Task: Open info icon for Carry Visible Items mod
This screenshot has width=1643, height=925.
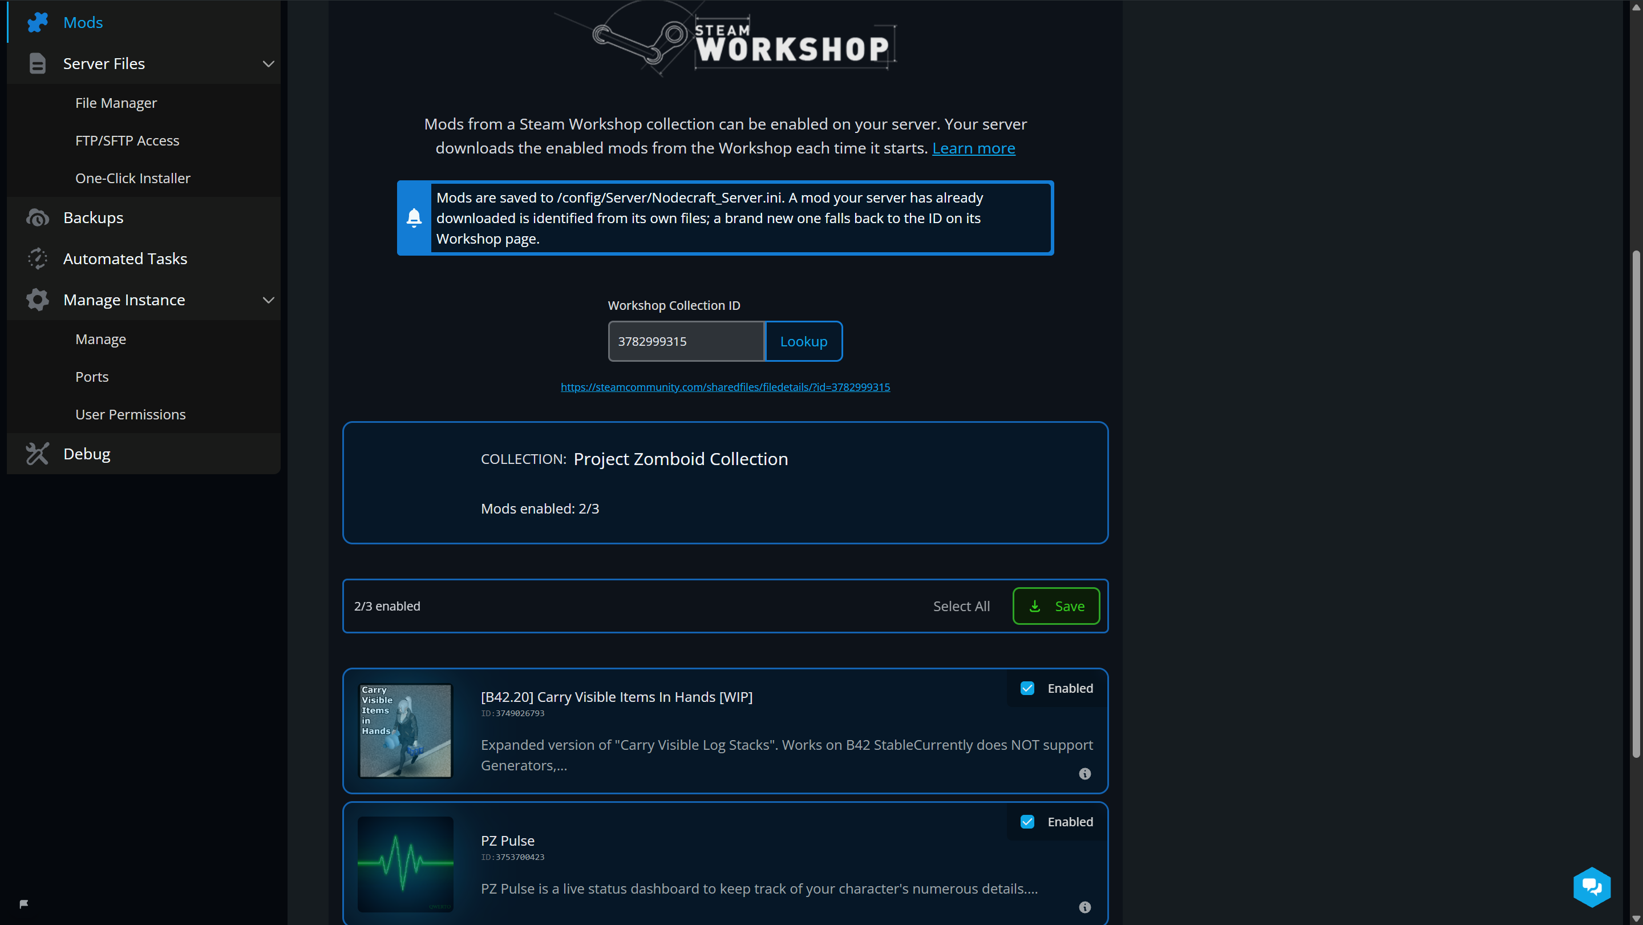Action: [x=1084, y=774]
